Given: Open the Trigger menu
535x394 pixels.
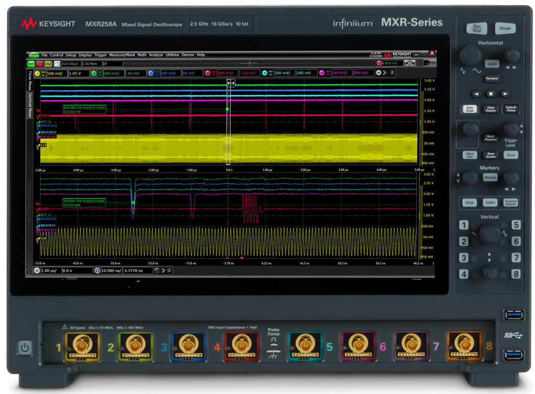Looking at the screenshot, I should (100, 55).
